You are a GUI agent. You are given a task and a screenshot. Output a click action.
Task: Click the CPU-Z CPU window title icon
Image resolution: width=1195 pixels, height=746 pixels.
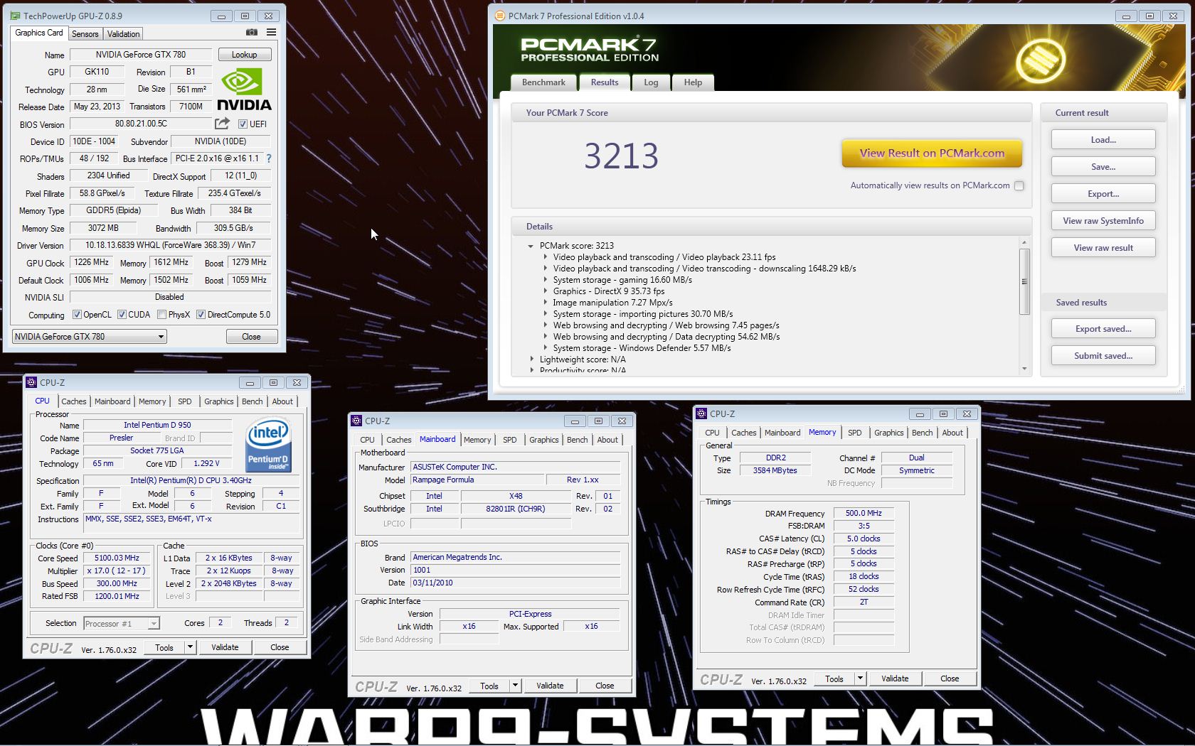[31, 382]
